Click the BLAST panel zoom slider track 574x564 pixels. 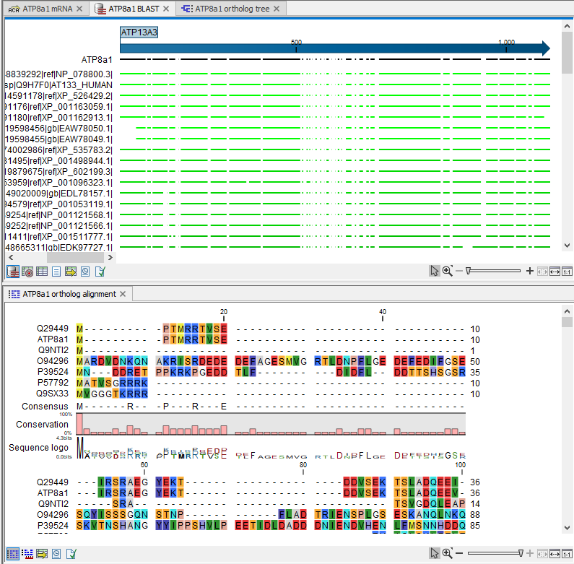(495, 271)
